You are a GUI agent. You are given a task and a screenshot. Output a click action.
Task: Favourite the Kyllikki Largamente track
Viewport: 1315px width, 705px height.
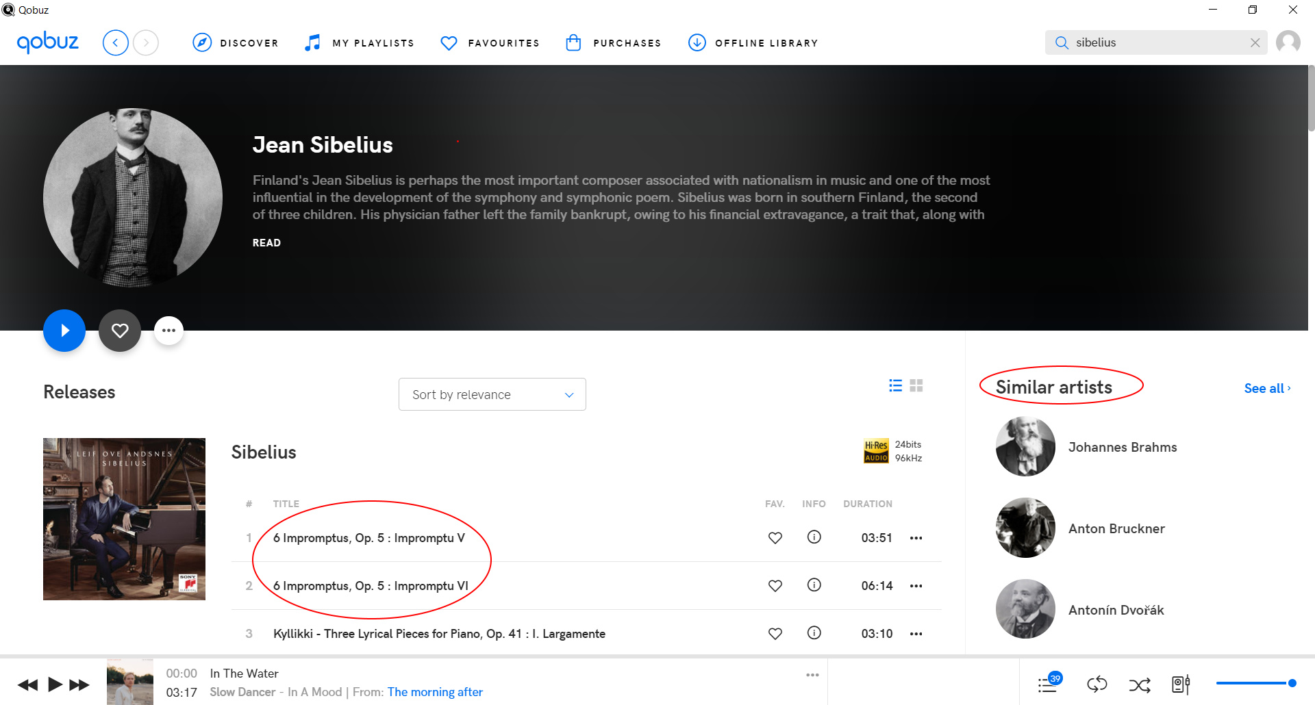[775, 634]
